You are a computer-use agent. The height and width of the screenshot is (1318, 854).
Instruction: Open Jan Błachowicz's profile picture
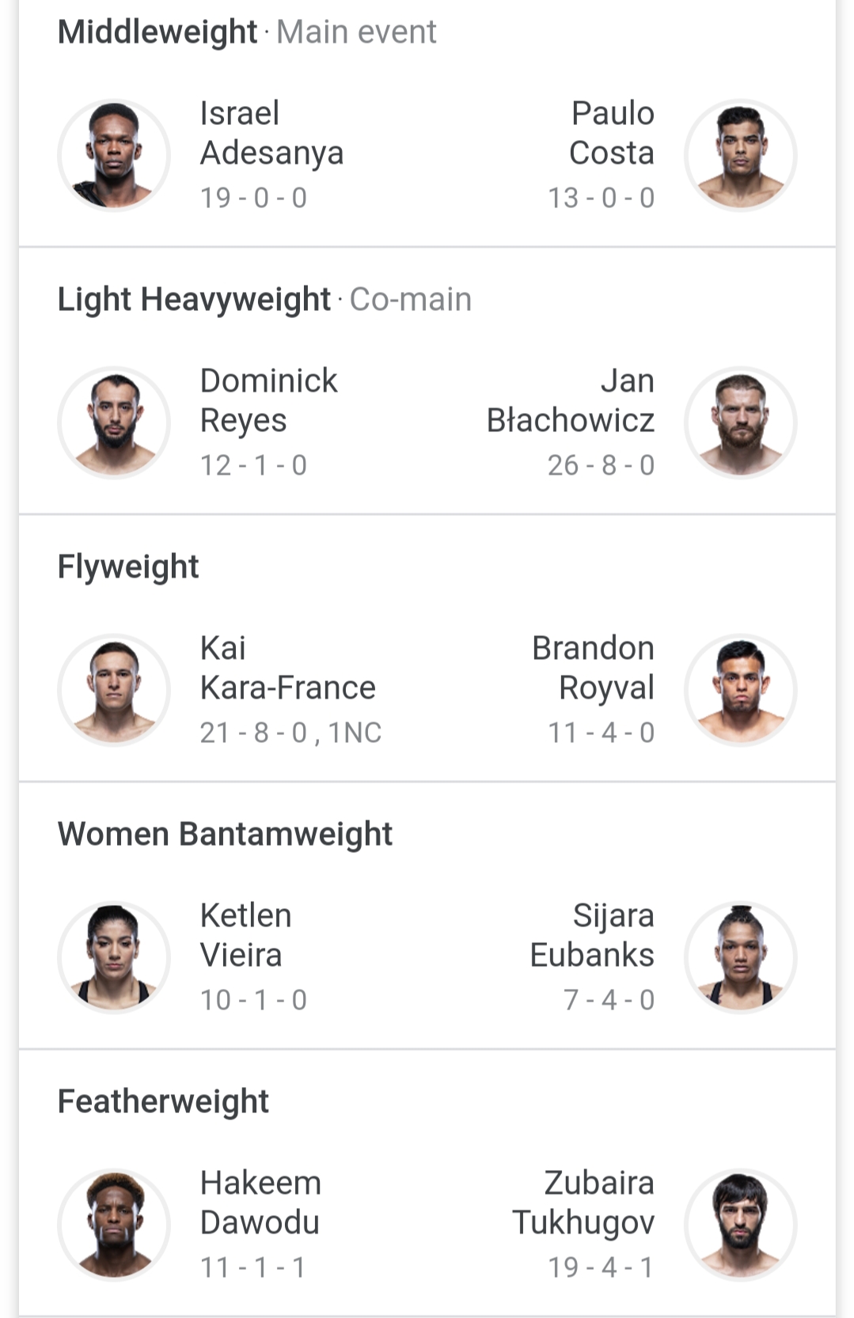coord(740,422)
